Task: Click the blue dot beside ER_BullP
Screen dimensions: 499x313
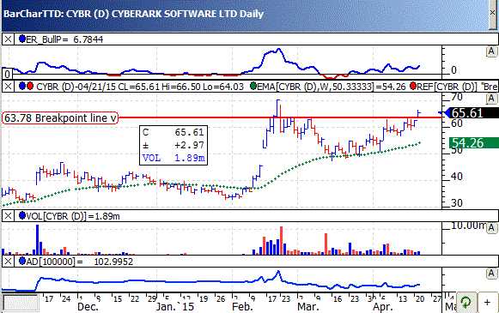Action: [22, 39]
